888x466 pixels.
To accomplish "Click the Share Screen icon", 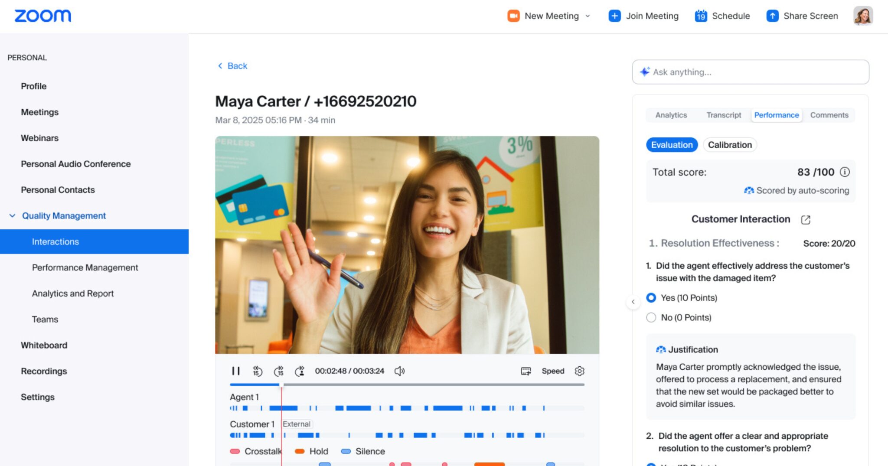I will pos(772,16).
